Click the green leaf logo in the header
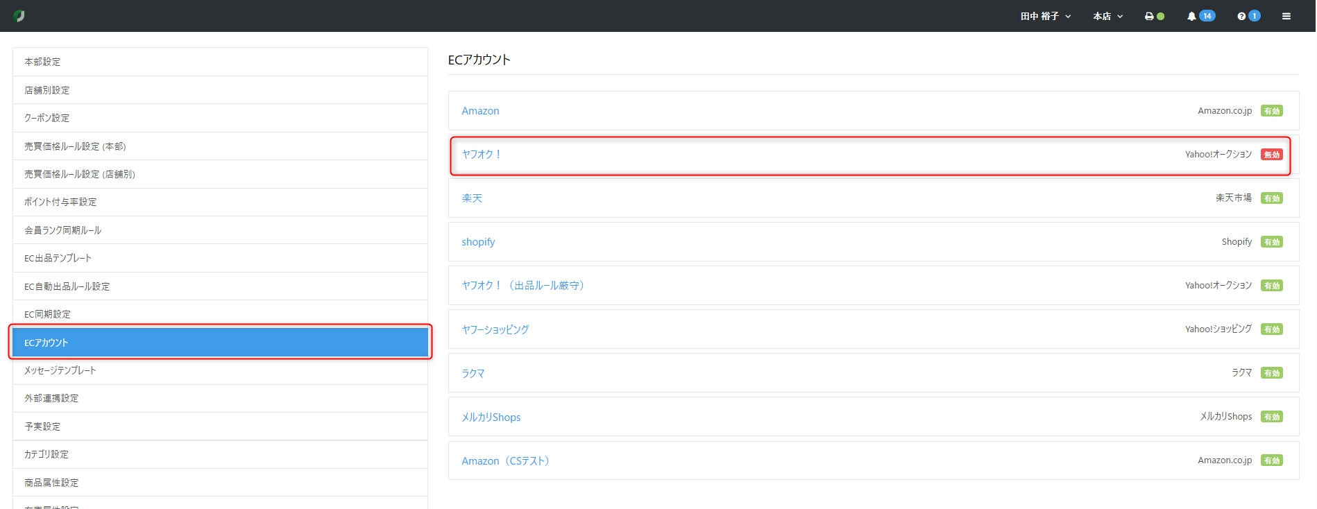This screenshot has width=1317, height=509. pyautogui.click(x=19, y=16)
